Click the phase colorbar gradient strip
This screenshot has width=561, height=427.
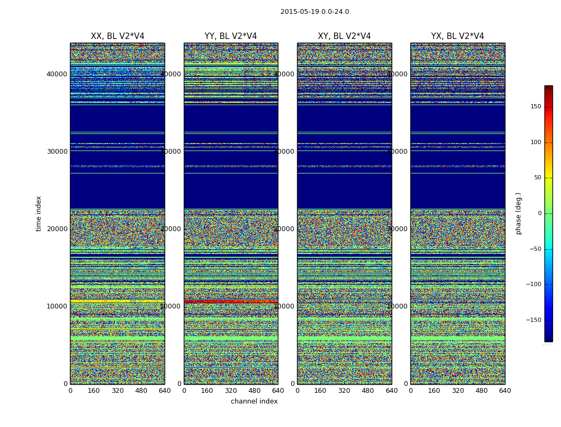[x=549, y=213]
